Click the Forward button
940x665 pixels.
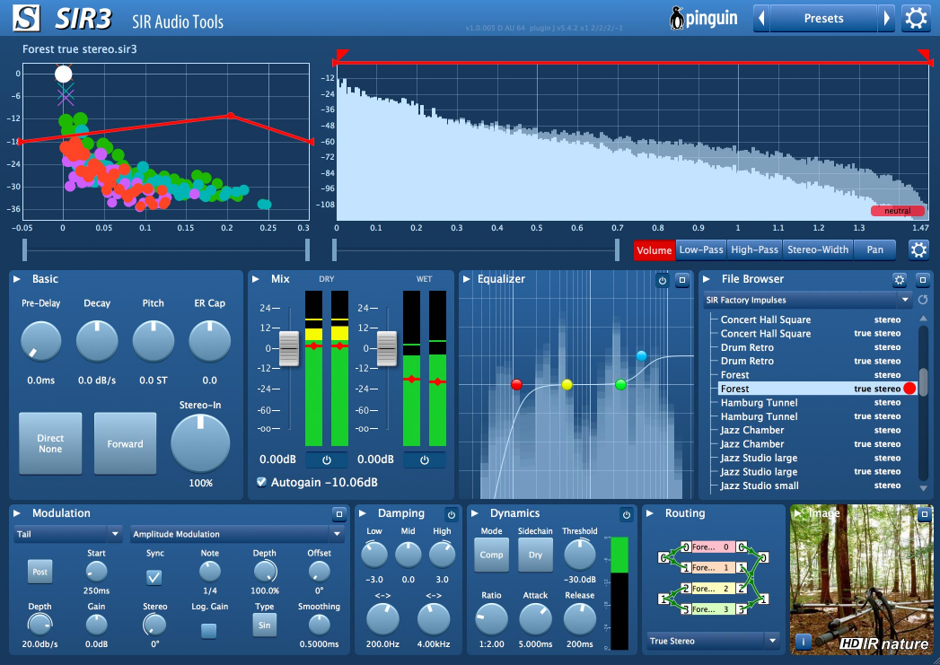125,444
